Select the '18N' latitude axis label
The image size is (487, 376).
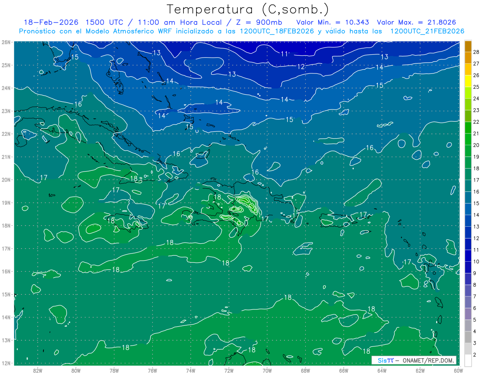pyautogui.click(x=6, y=226)
